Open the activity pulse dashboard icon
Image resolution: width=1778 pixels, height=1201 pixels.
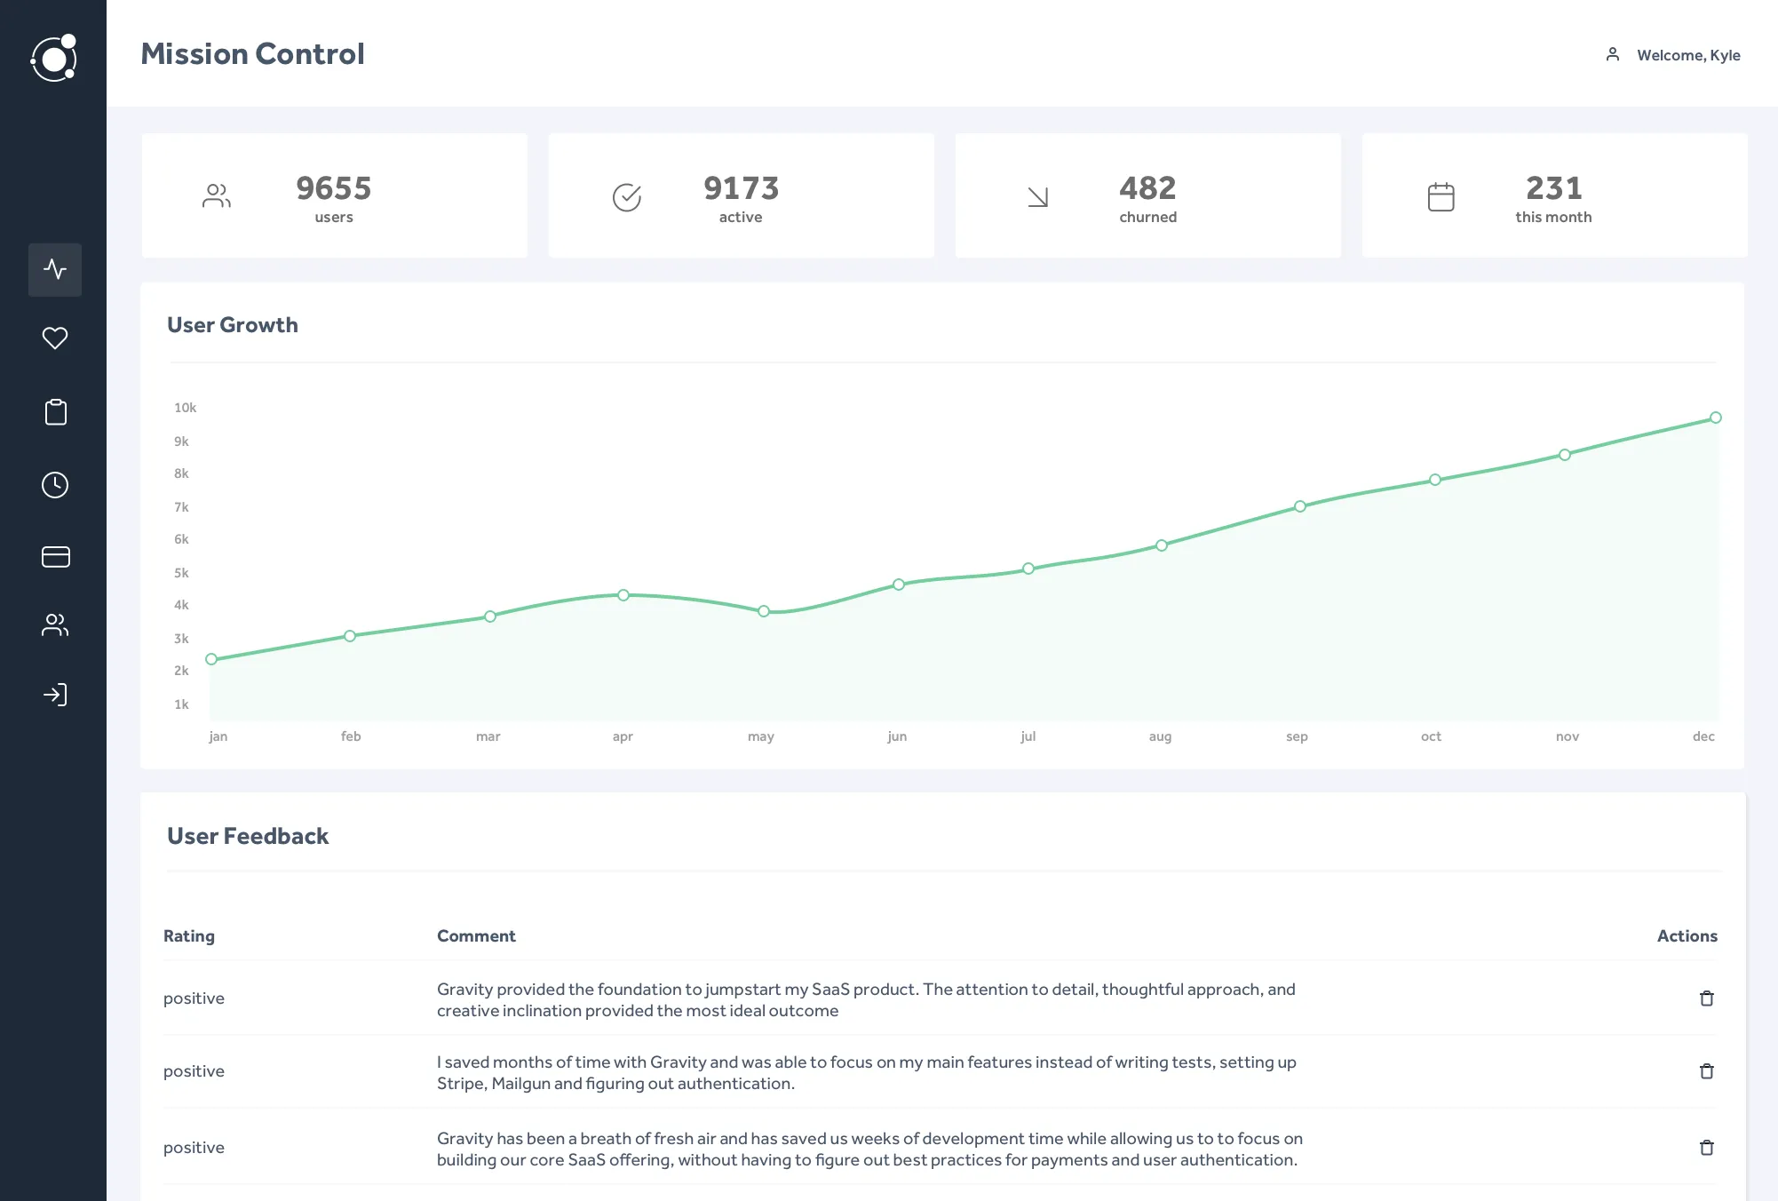pyautogui.click(x=55, y=269)
